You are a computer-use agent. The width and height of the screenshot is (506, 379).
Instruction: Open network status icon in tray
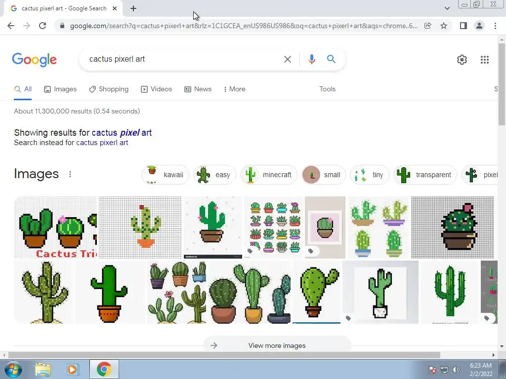click(444, 370)
